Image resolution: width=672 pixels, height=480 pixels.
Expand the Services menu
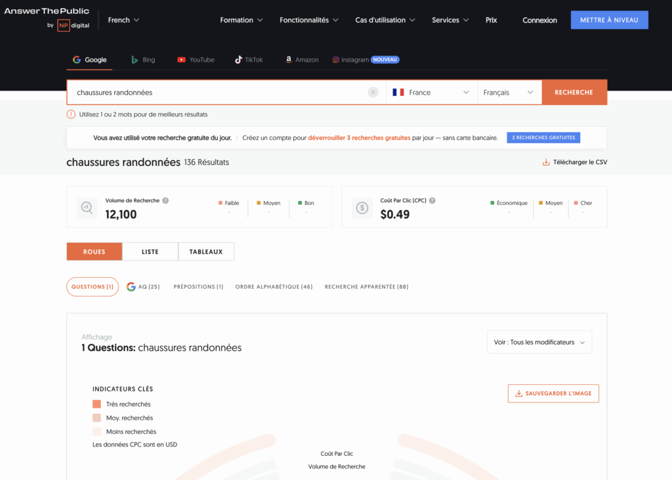click(450, 20)
